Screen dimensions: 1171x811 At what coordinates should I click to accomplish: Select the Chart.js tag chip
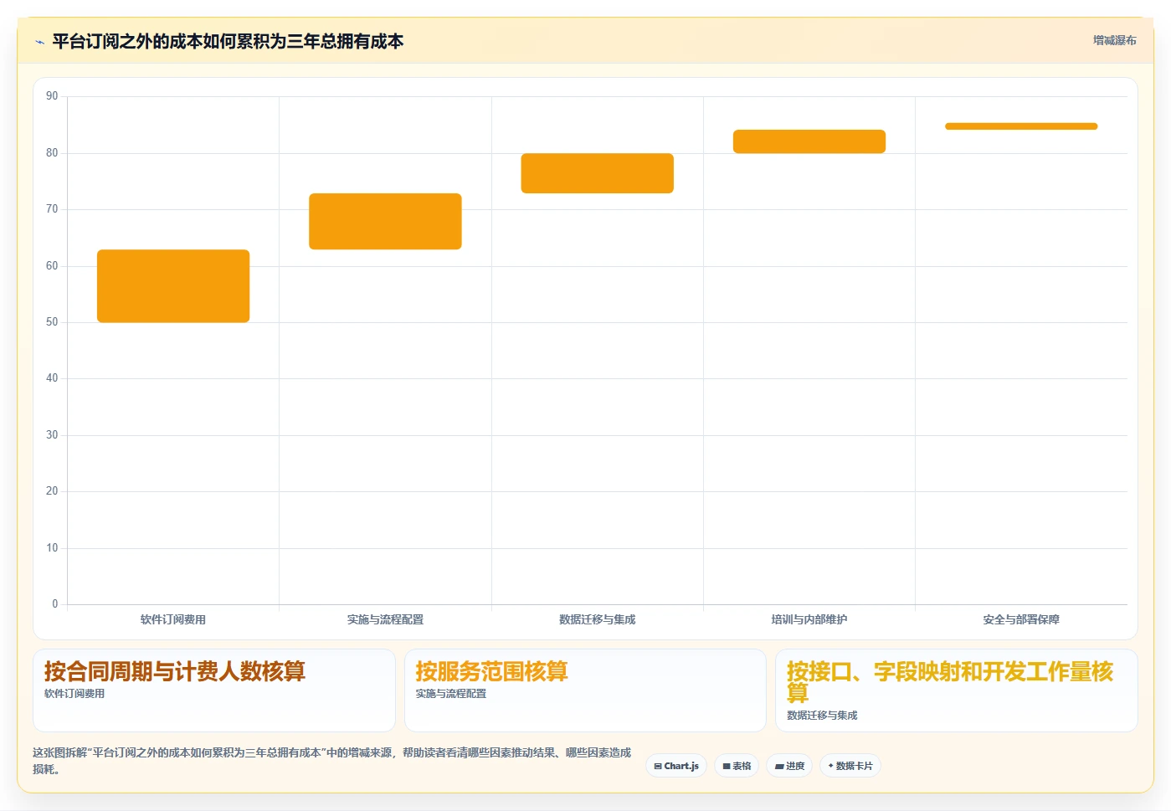click(676, 766)
